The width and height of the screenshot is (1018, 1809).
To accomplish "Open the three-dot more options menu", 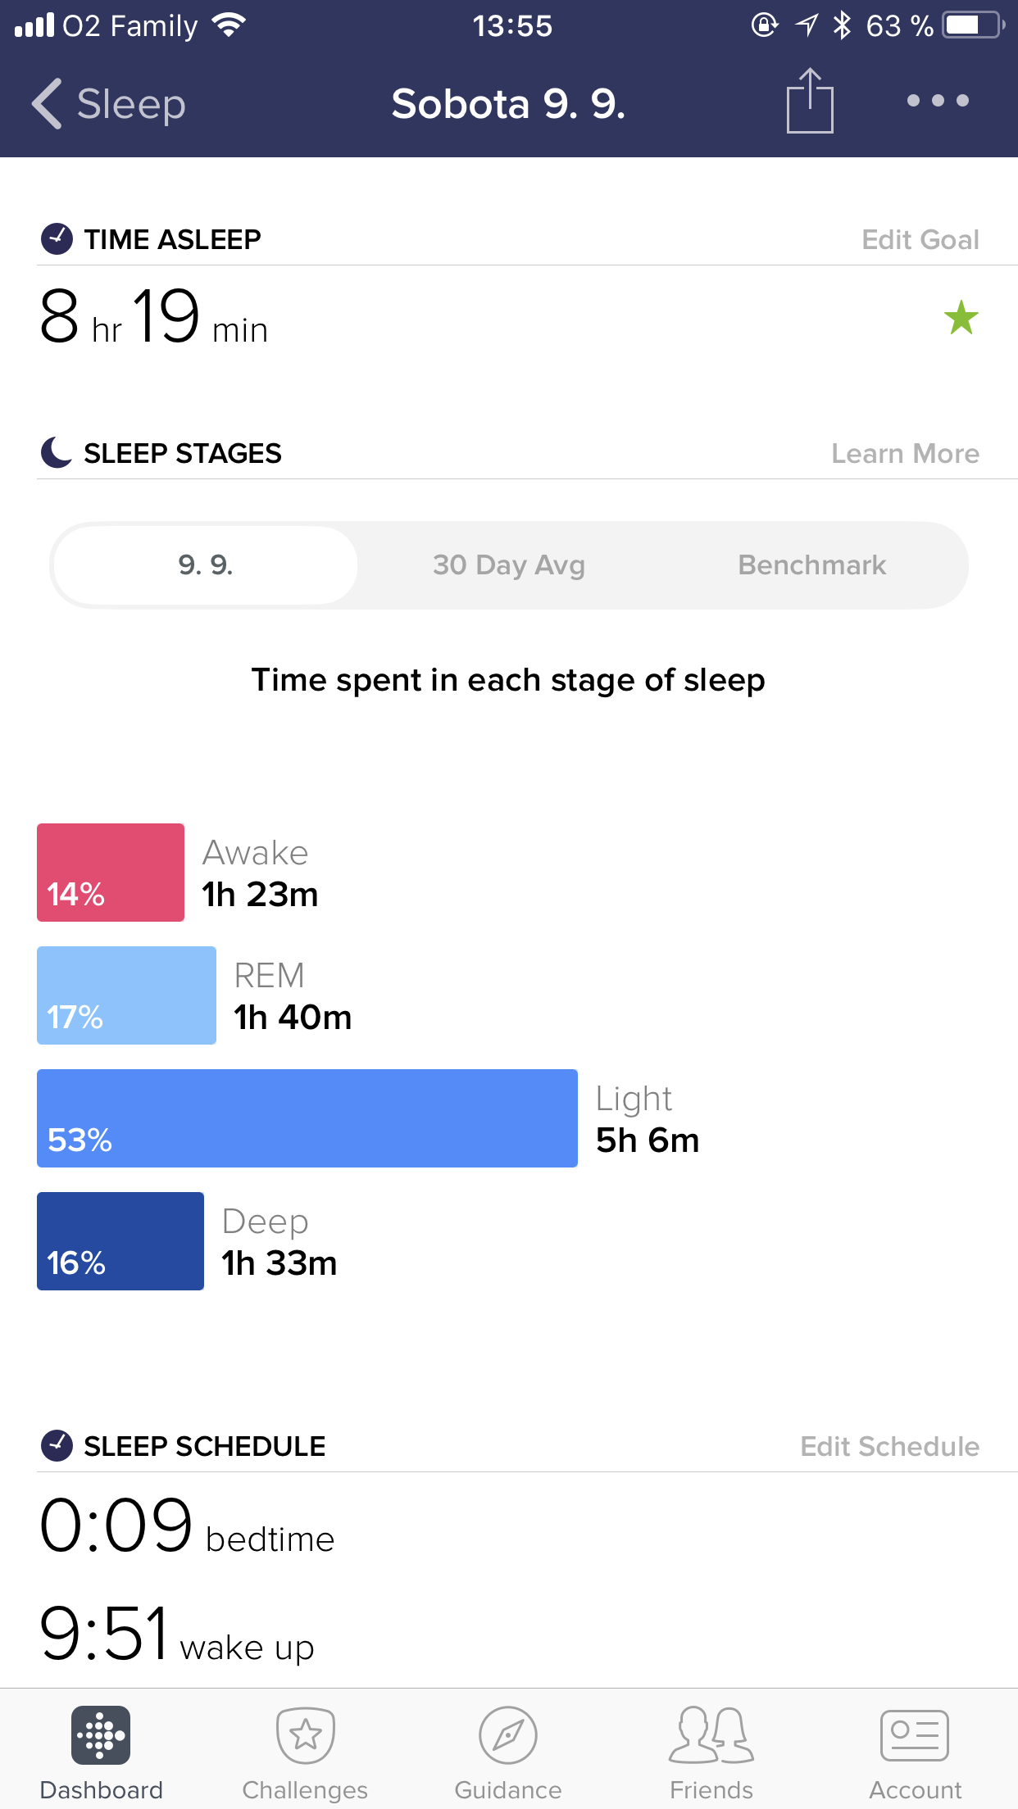I will point(938,101).
